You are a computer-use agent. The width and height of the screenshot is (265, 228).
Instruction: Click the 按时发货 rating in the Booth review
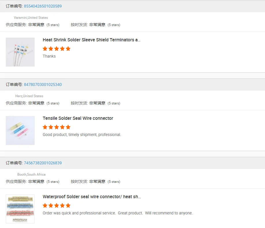tap(95, 182)
